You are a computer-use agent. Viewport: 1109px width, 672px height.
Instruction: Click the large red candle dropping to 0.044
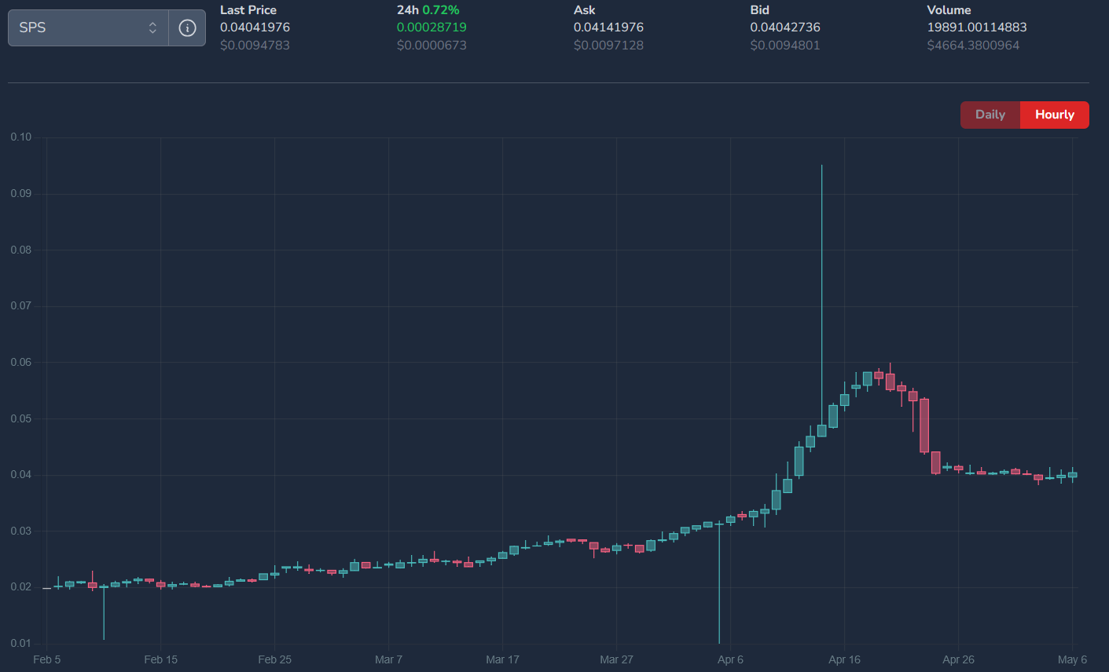coord(924,425)
